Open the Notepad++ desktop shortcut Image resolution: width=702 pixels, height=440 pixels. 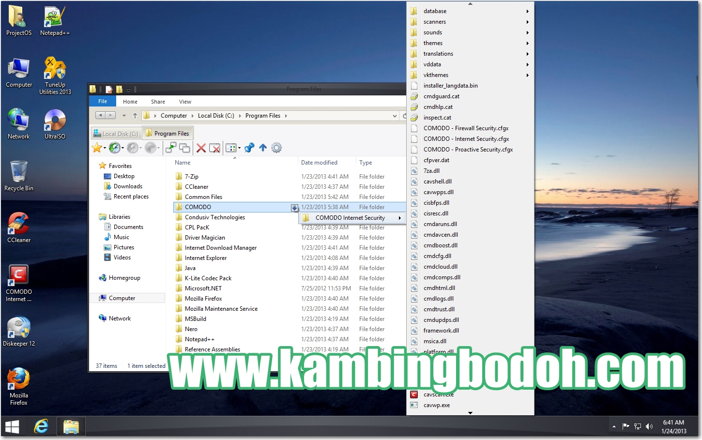[55, 21]
